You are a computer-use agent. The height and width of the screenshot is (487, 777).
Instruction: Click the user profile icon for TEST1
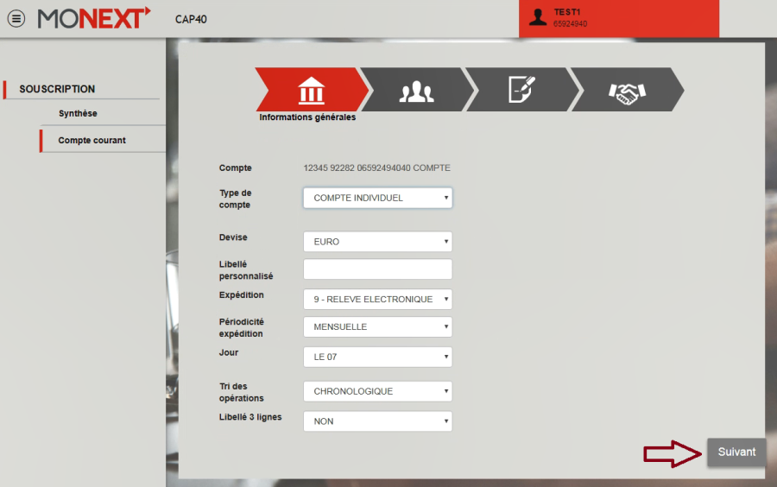coord(538,17)
